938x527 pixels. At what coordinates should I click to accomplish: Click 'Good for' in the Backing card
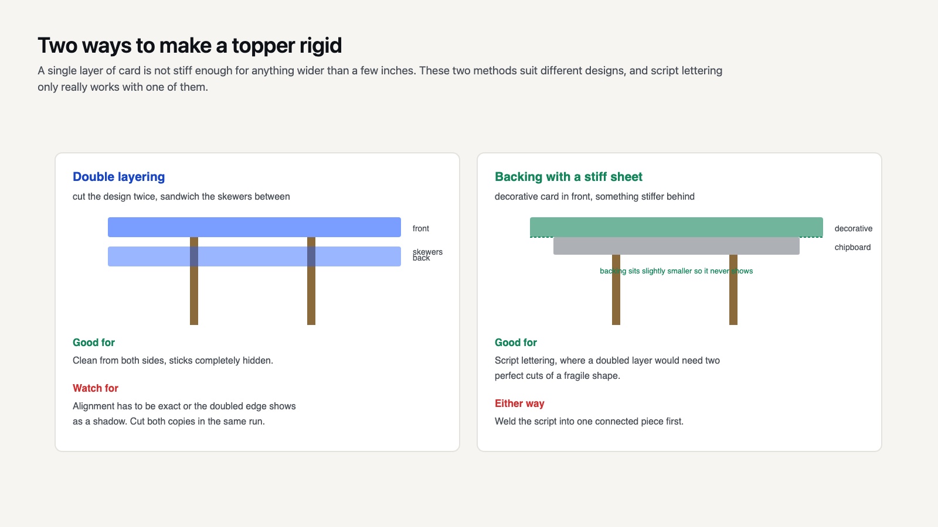[x=516, y=343]
